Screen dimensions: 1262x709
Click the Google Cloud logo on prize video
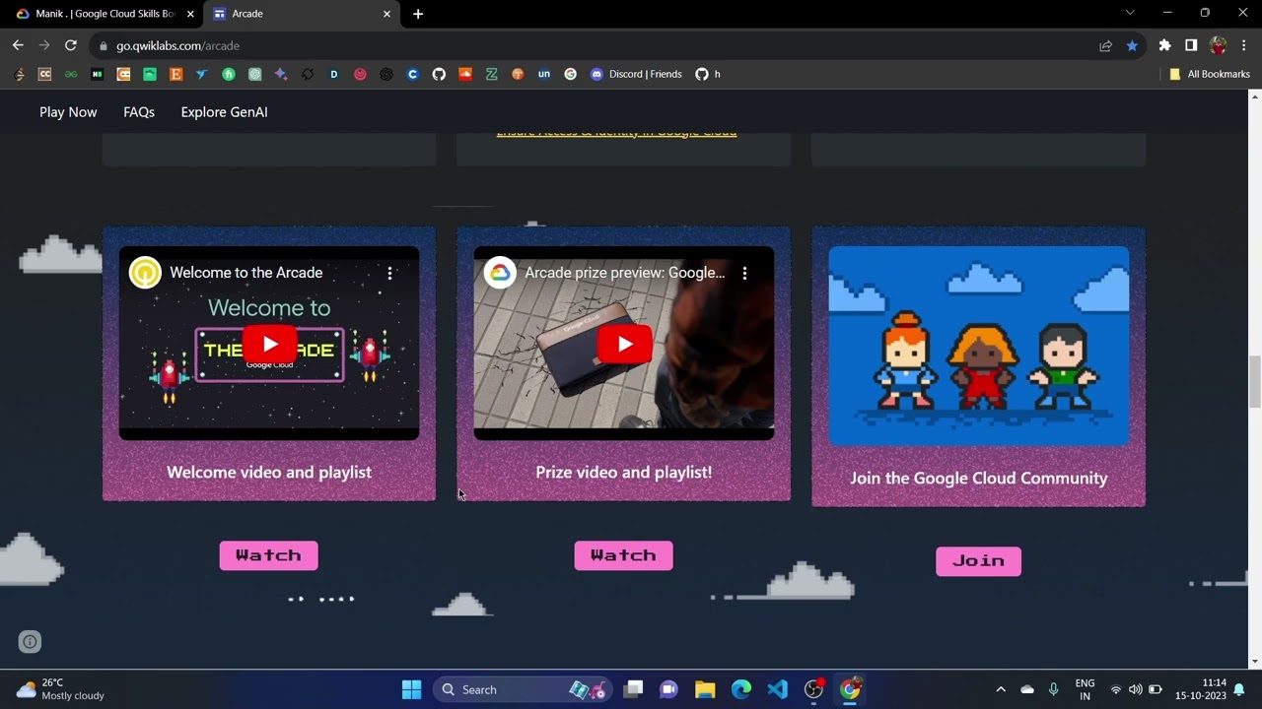click(500, 273)
